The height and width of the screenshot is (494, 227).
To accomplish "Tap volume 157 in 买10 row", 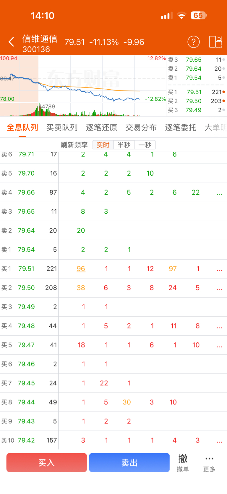I will [52, 440].
